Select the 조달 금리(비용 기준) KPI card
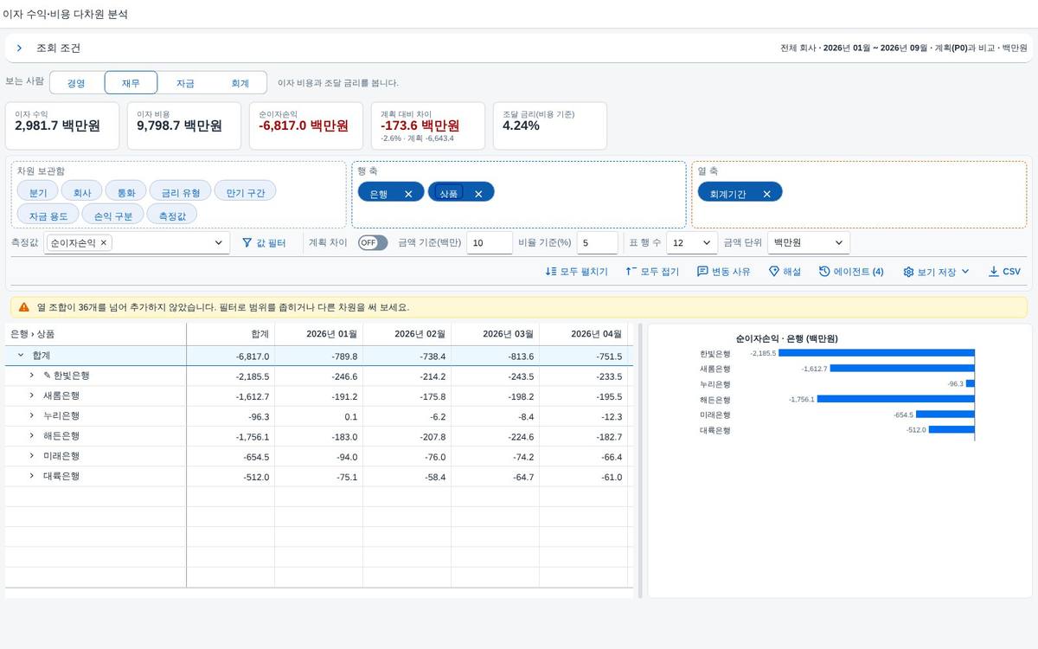Screen dimensions: 1038x649 [x=550, y=125]
